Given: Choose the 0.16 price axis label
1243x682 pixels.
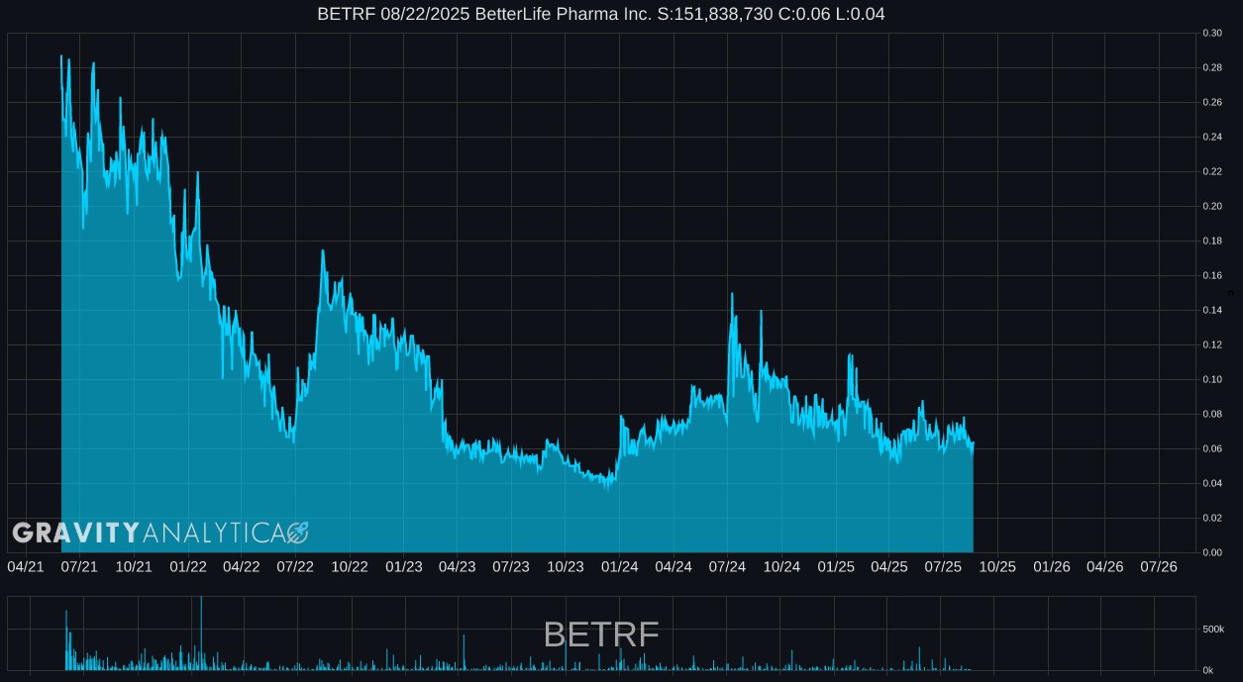Looking at the screenshot, I should 1212,275.
